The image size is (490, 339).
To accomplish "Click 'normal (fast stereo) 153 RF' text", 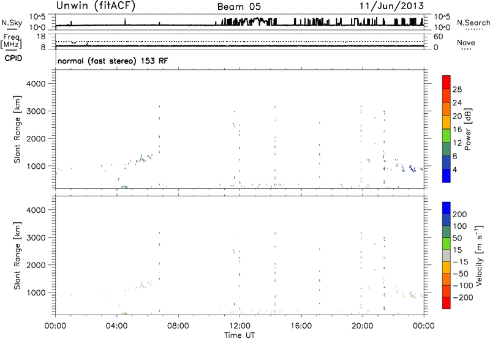I will coord(113,61).
